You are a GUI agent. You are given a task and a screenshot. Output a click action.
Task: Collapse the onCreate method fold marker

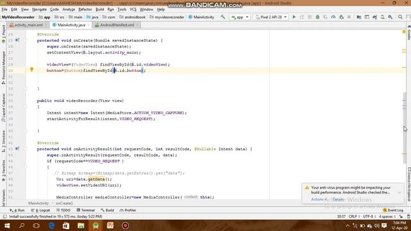[26, 40]
